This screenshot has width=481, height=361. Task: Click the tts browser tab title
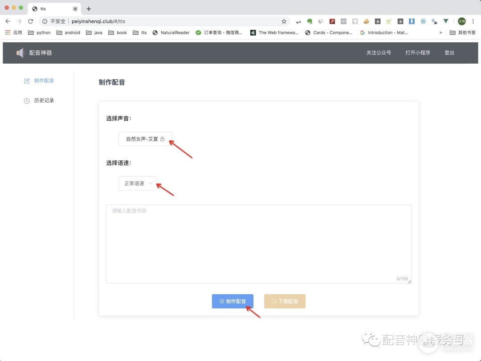43,9
